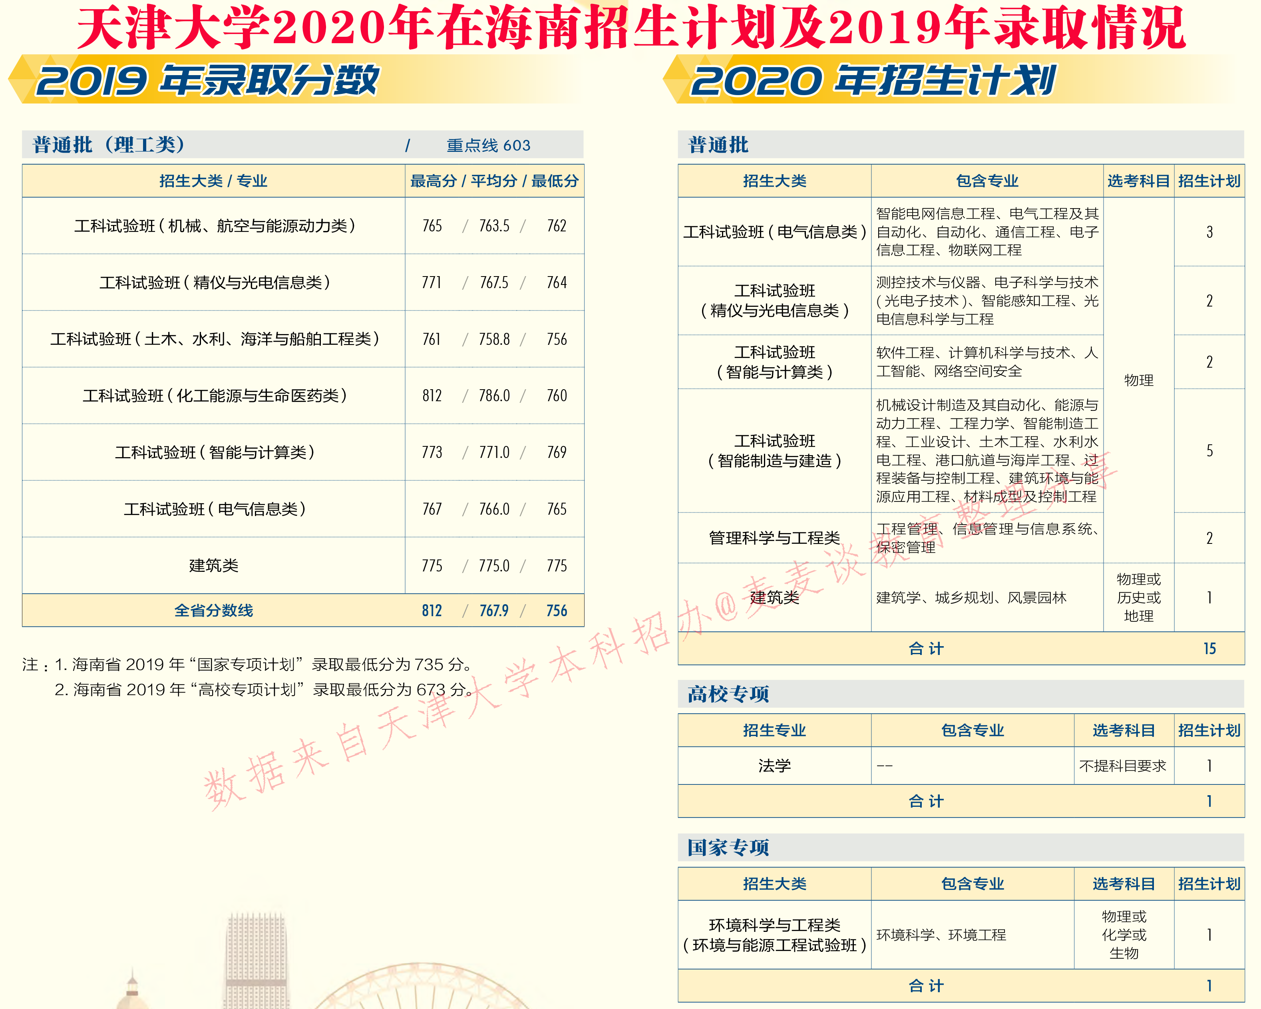Select 环境科学与工程类 in 国家专项 table
1261x1009 pixels.
(774, 934)
